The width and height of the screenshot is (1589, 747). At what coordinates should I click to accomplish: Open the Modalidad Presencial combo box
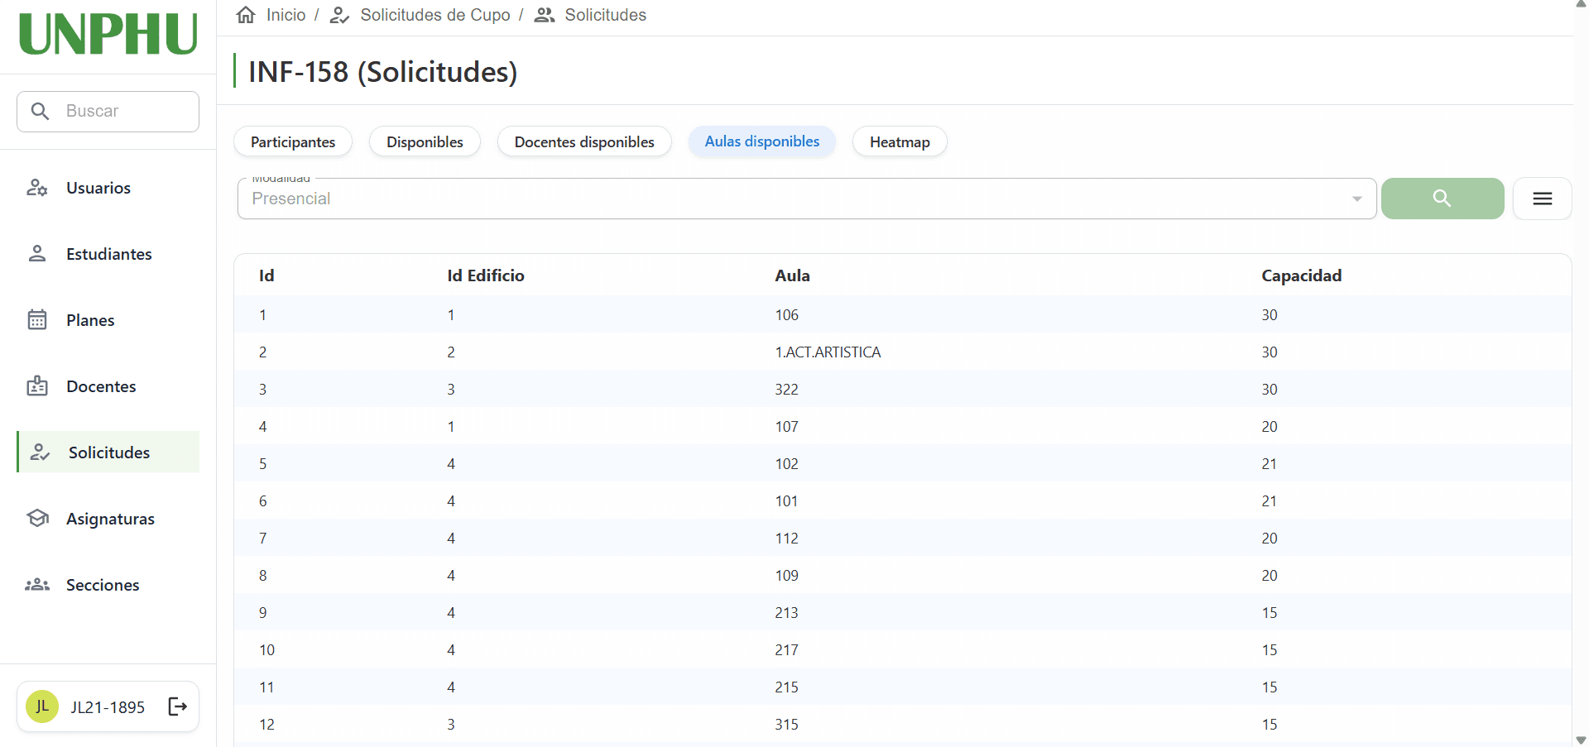point(807,199)
